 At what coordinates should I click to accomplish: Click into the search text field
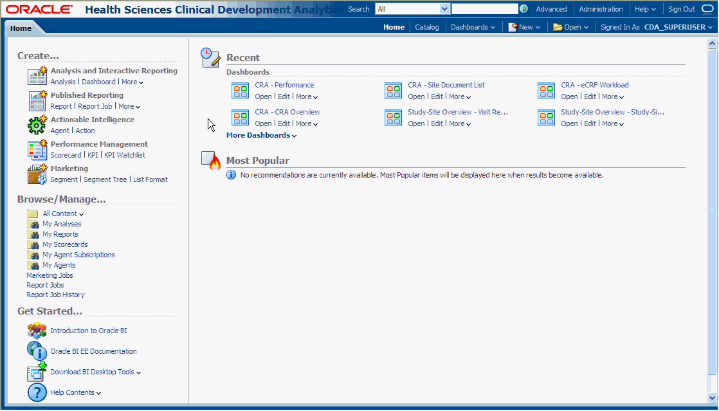point(485,9)
